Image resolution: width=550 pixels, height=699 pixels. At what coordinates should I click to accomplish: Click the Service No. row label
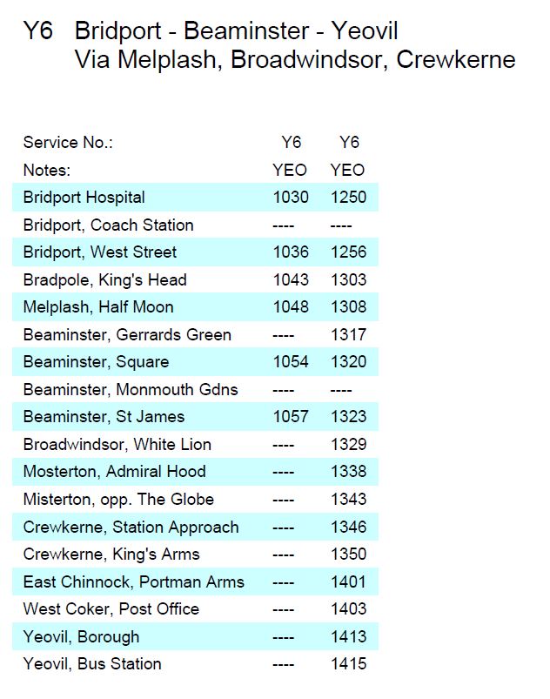pos(69,143)
